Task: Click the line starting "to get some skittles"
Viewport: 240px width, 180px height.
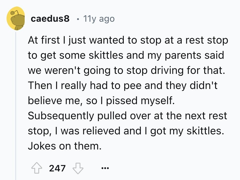Action: click(126, 55)
